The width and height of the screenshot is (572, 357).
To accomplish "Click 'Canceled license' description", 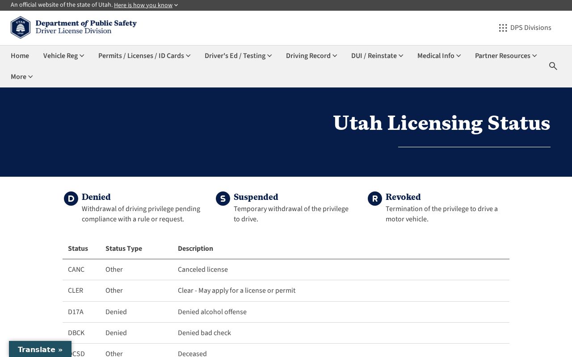I will (203, 270).
